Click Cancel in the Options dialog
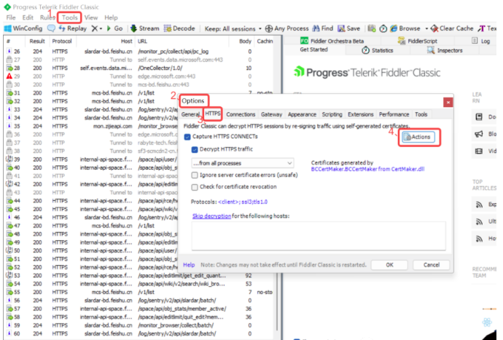This screenshot has width=503, height=340. (431, 265)
